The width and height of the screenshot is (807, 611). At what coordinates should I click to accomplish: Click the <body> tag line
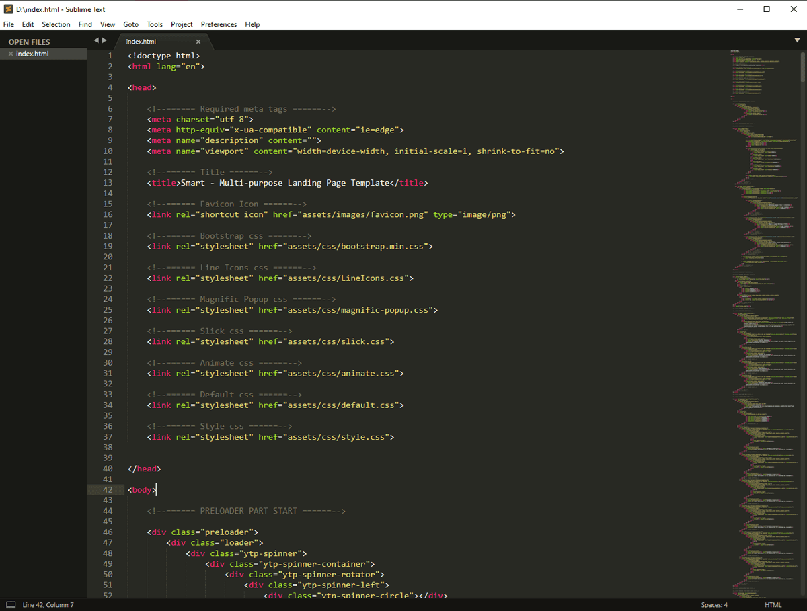click(x=142, y=490)
